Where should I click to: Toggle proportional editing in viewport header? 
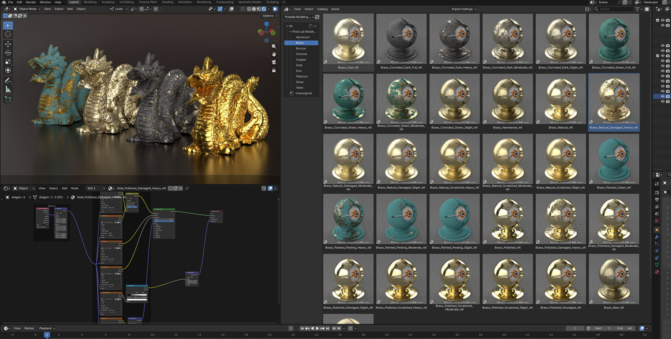click(156, 9)
